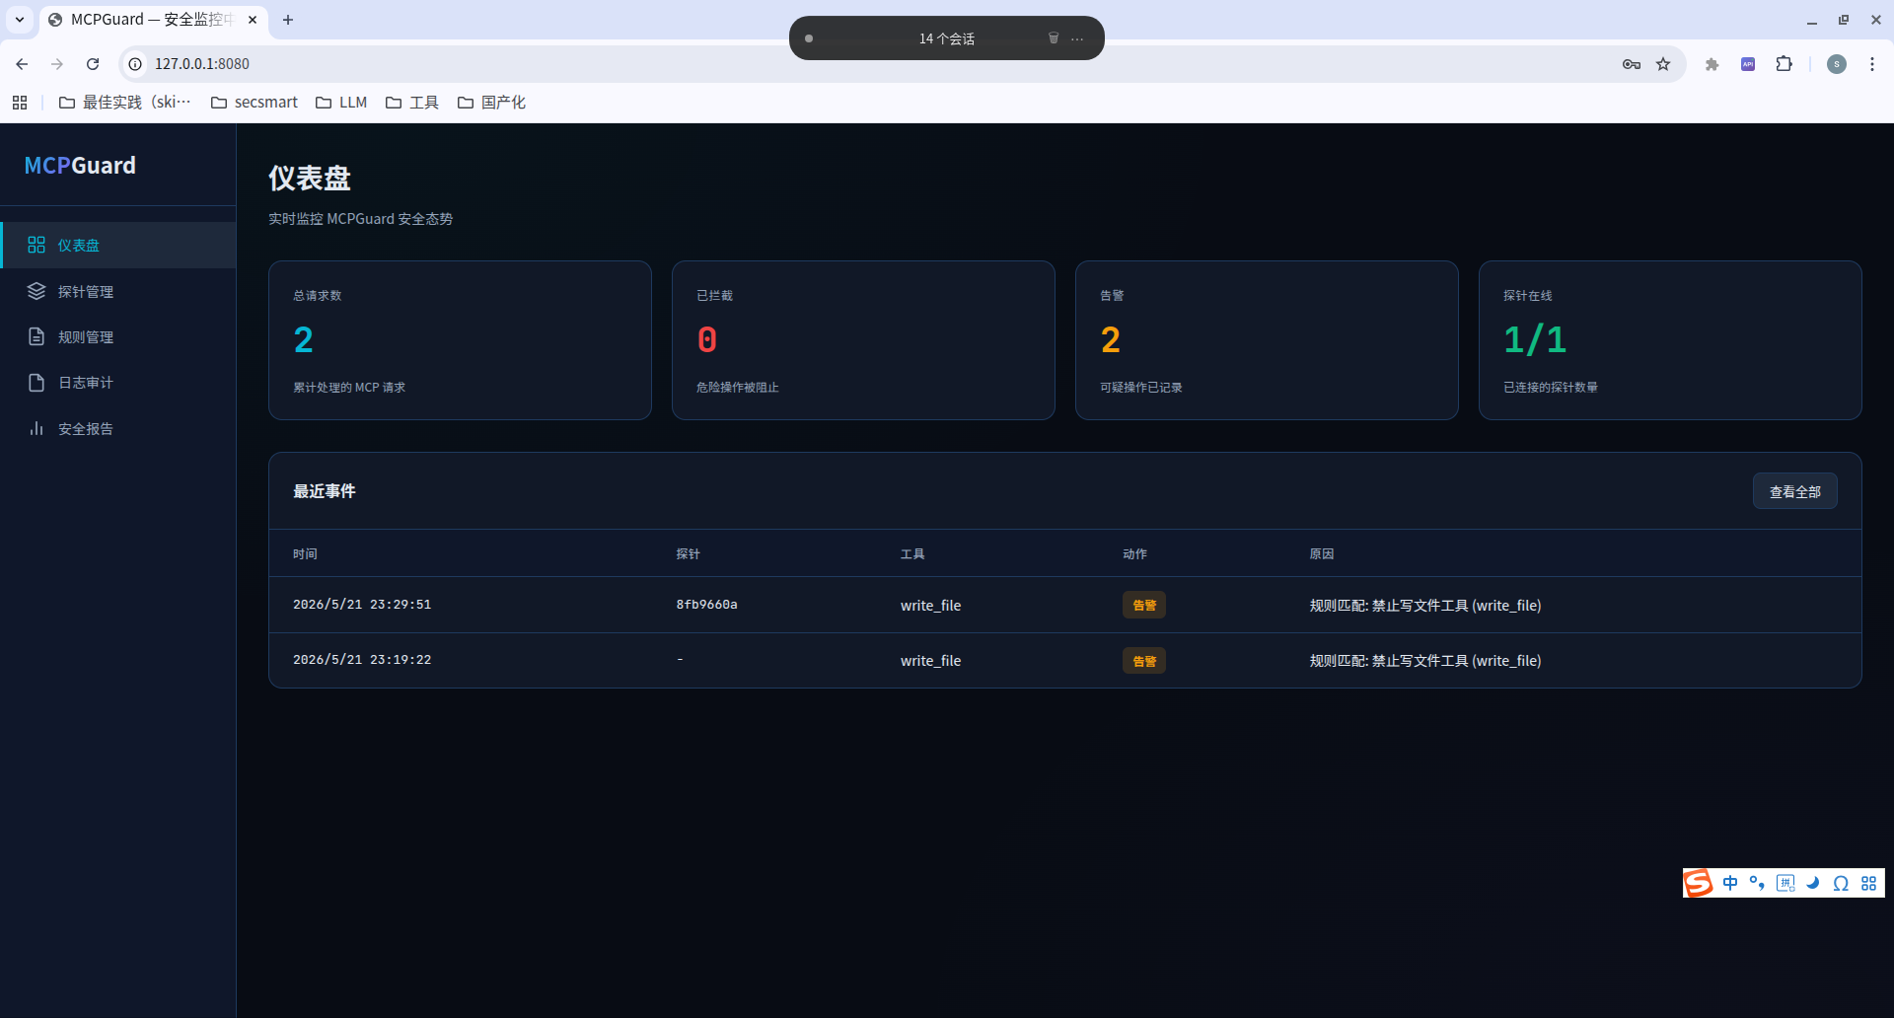Viewport: 1894px width, 1018px height.
Task: Open the 国产化 bookmark folder
Action: 491,103
